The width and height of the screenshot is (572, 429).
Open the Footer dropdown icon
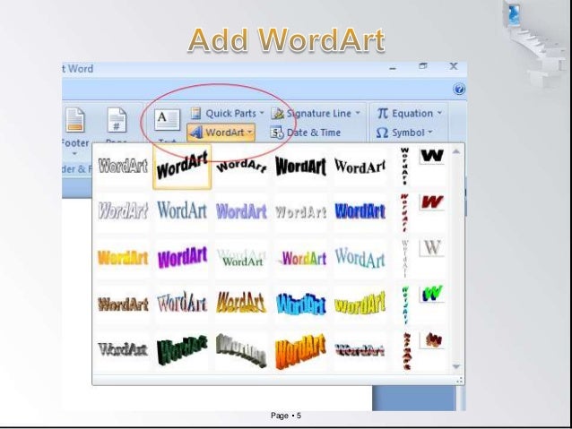74,120
